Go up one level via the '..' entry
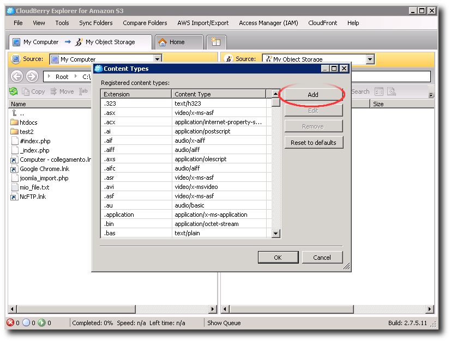 coord(18,113)
